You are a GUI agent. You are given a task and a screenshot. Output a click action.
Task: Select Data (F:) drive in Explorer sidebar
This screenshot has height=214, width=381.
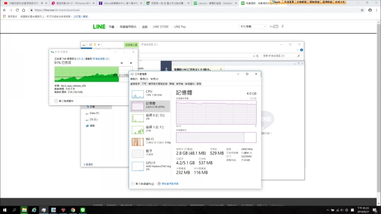coord(94,113)
